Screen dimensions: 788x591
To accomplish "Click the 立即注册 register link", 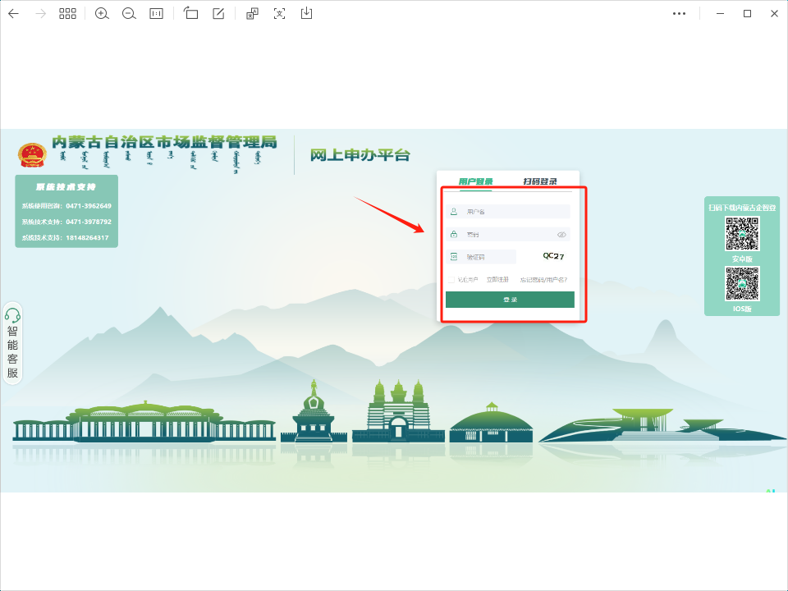I will tap(497, 280).
